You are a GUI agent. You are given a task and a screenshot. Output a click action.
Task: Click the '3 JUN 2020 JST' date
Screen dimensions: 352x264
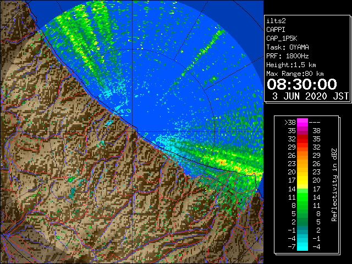click(x=310, y=96)
